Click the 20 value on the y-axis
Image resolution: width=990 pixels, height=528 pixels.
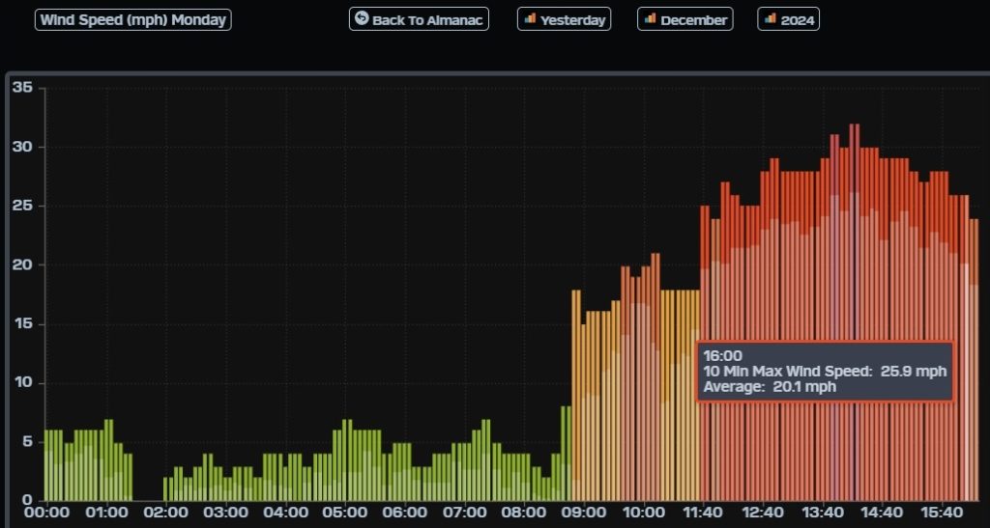[22, 264]
